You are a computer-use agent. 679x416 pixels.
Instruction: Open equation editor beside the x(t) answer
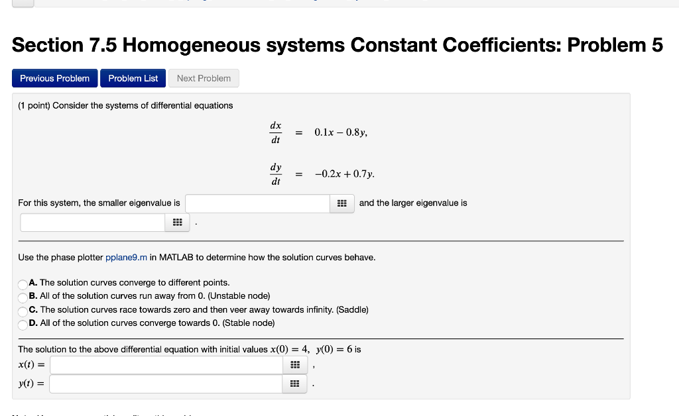pyautogui.click(x=294, y=364)
